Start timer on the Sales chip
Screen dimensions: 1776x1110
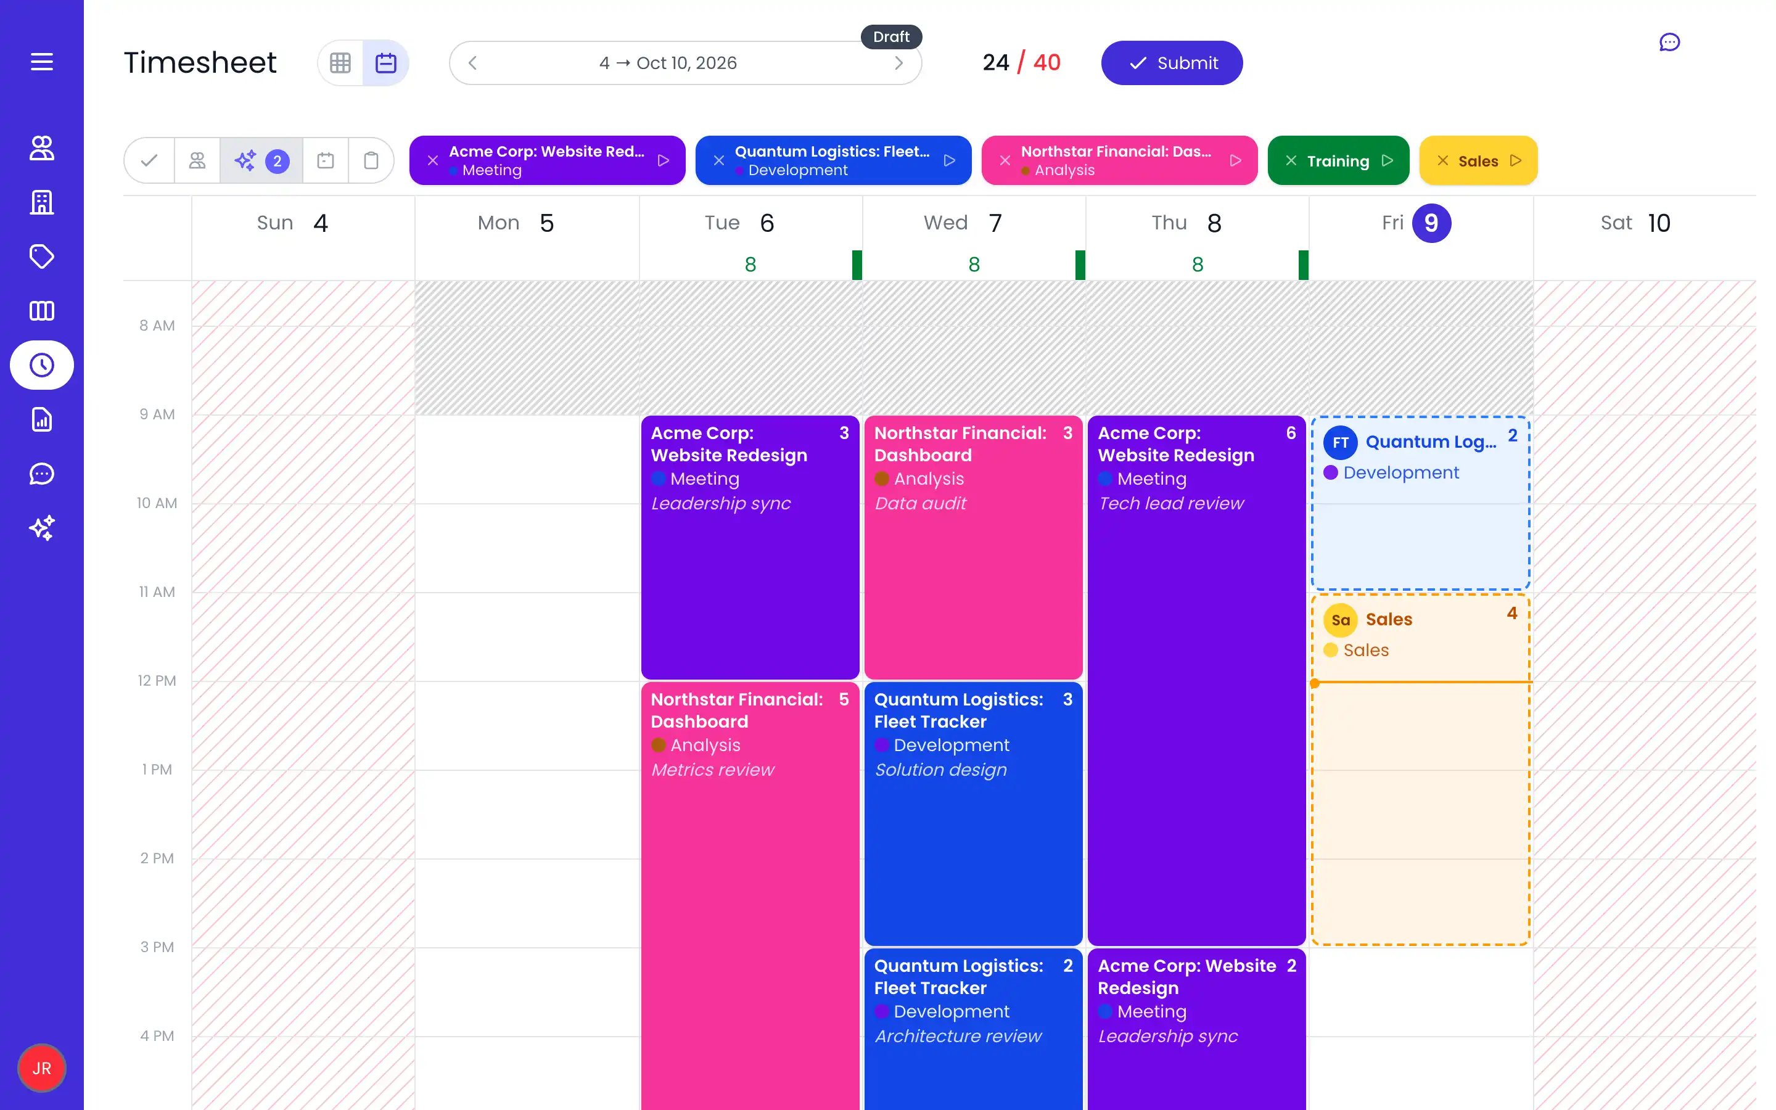(1516, 161)
